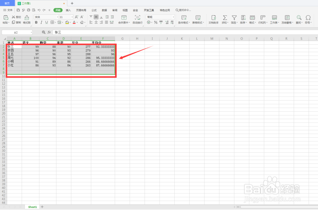Screen dimensions: 318x210
Task: Open the File (文件) menu
Action: point(8,10)
